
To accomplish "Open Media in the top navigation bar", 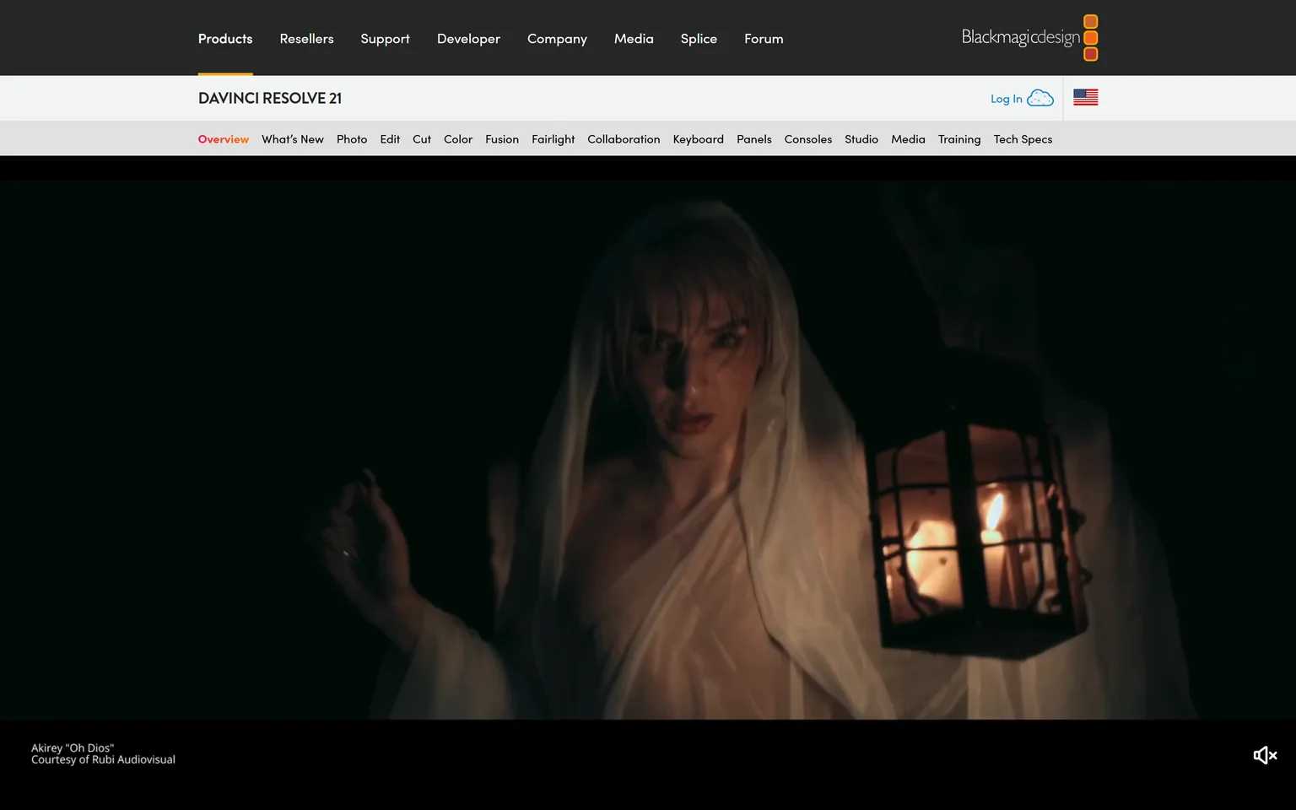I will point(634,39).
